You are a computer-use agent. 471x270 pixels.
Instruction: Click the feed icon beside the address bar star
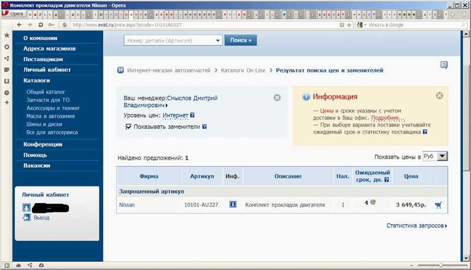coord(342,25)
